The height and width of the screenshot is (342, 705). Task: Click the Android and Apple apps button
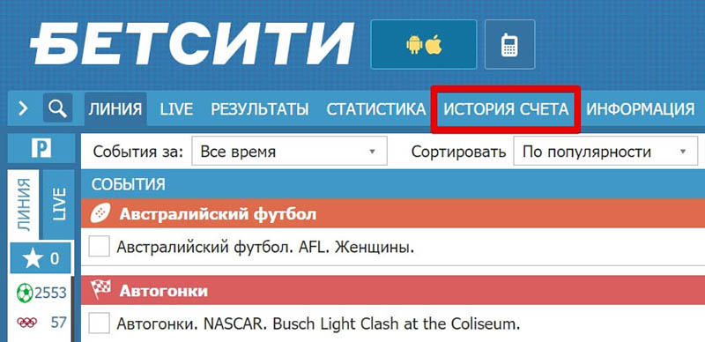pos(424,44)
